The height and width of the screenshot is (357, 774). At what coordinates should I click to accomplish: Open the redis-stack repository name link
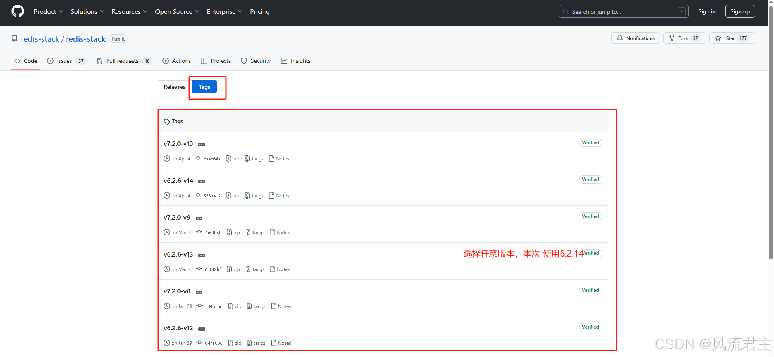pyautogui.click(x=86, y=39)
